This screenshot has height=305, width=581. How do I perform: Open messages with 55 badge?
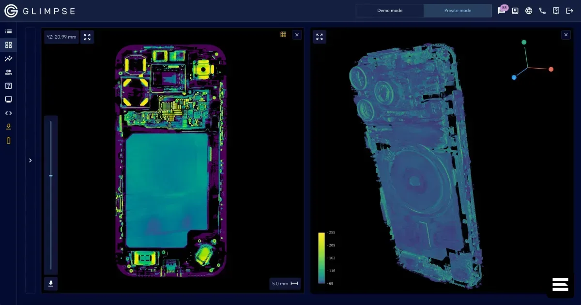point(502,10)
